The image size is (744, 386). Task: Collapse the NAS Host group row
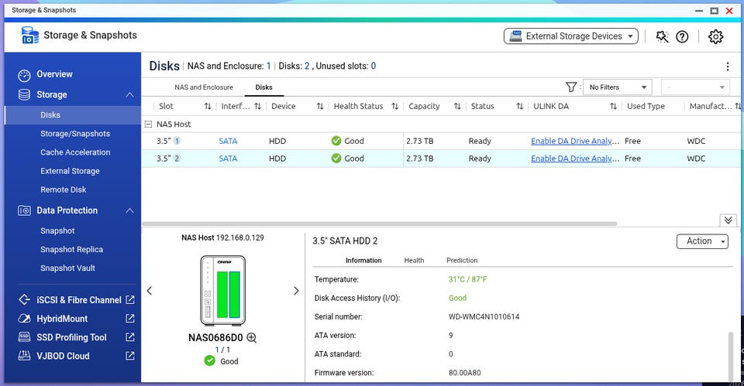[x=148, y=124]
